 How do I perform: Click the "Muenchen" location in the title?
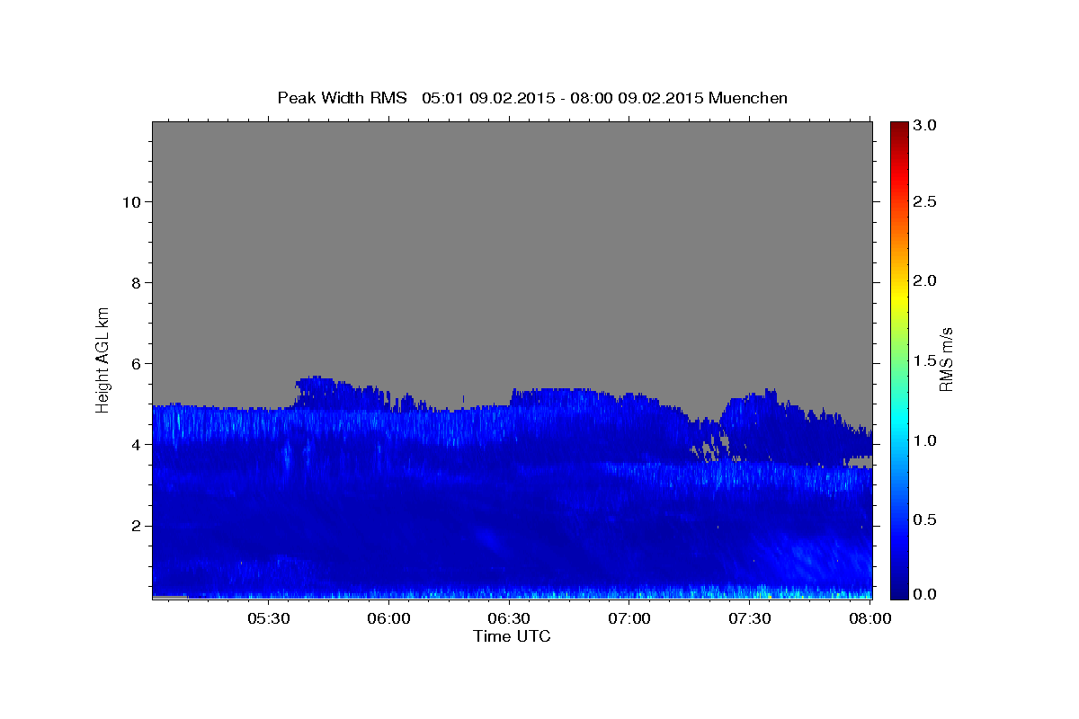pyautogui.click(x=748, y=98)
